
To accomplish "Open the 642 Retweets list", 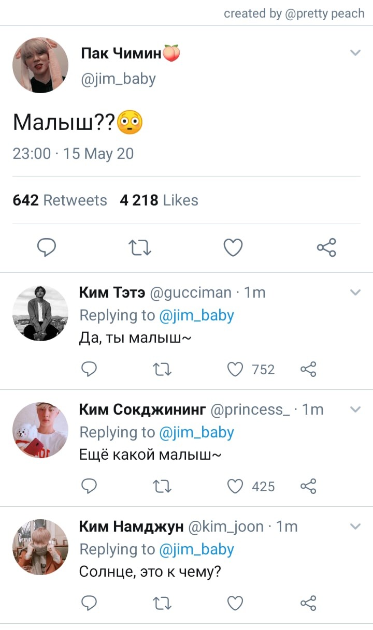I will [60, 200].
